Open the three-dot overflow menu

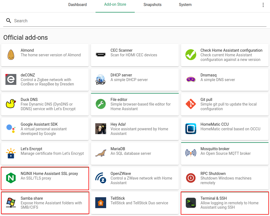pos(263,5)
